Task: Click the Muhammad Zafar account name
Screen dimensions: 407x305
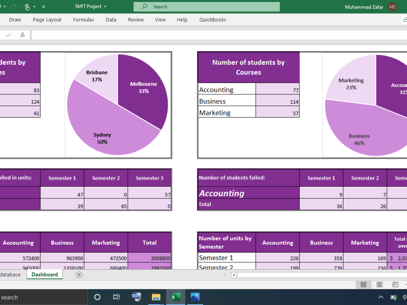Action: (x=364, y=7)
